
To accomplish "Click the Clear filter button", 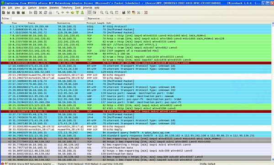I will click(x=108, y=19).
